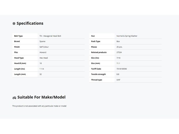Click the Specifications gear icon
This screenshot has height=134, width=179.
click(14, 24)
